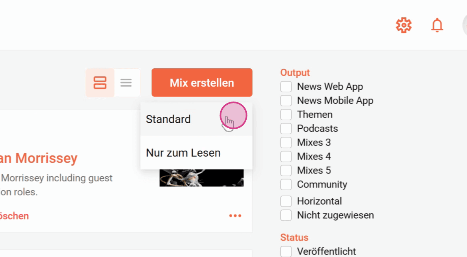
Task: Tick the News Web App checkbox
Action: click(286, 87)
